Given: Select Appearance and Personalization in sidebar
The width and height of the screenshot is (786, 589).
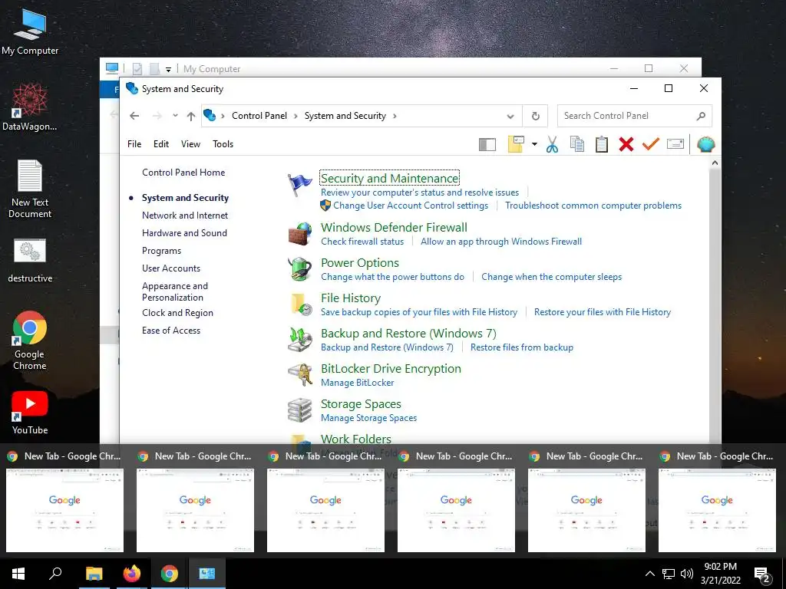Looking at the screenshot, I should click(175, 291).
